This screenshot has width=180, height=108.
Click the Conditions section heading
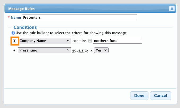25,27
